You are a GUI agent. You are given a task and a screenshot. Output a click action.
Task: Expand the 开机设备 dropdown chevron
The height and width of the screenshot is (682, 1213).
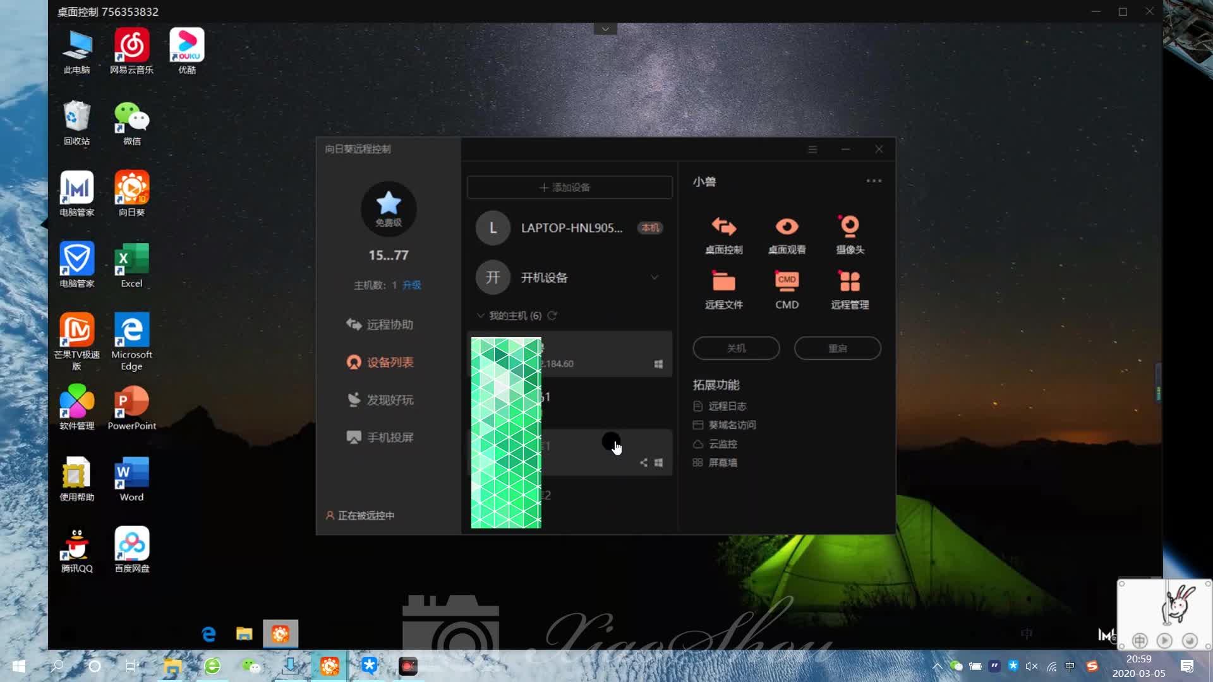655,277
